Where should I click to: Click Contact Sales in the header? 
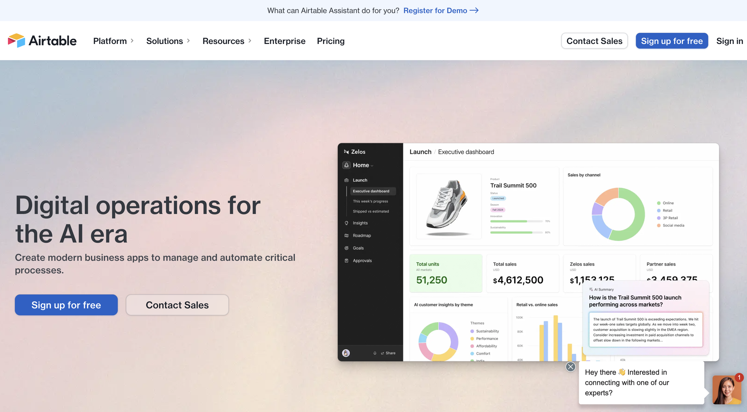coord(594,41)
